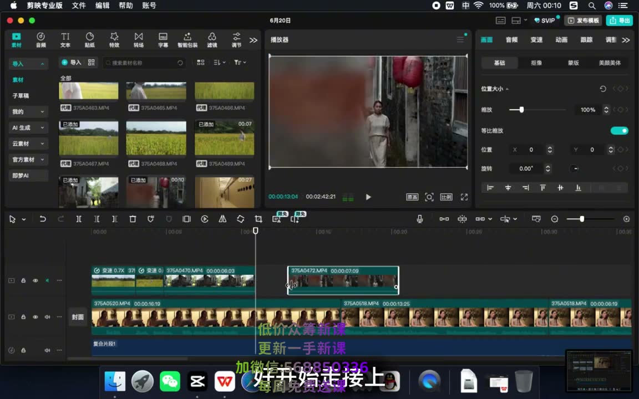
Task: Click the player fullscreen icon
Action: pyautogui.click(x=464, y=197)
